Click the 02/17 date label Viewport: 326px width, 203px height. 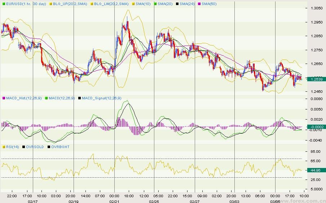click(x=33, y=201)
